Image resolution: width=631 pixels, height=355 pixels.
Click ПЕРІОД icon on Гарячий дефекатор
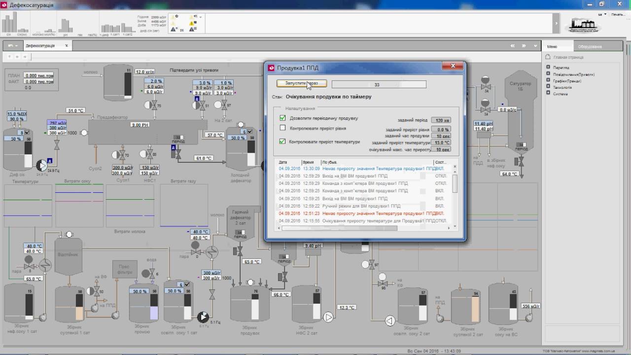(241, 234)
